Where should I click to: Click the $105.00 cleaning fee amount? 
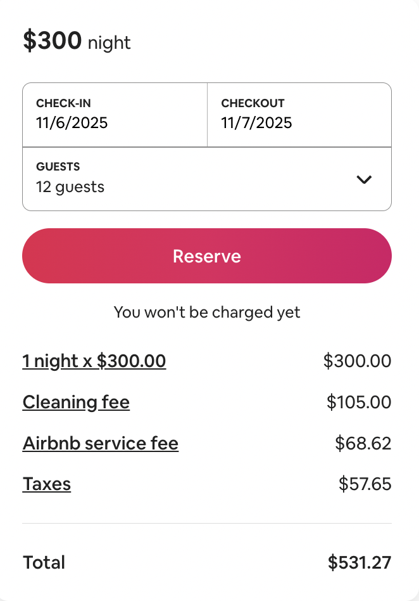(x=359, y=402)
